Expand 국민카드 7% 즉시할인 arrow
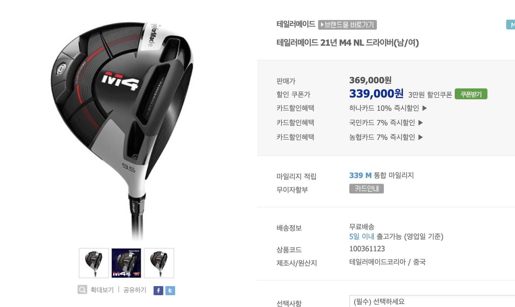Viewport: 515px width, 307px height. 420,123
